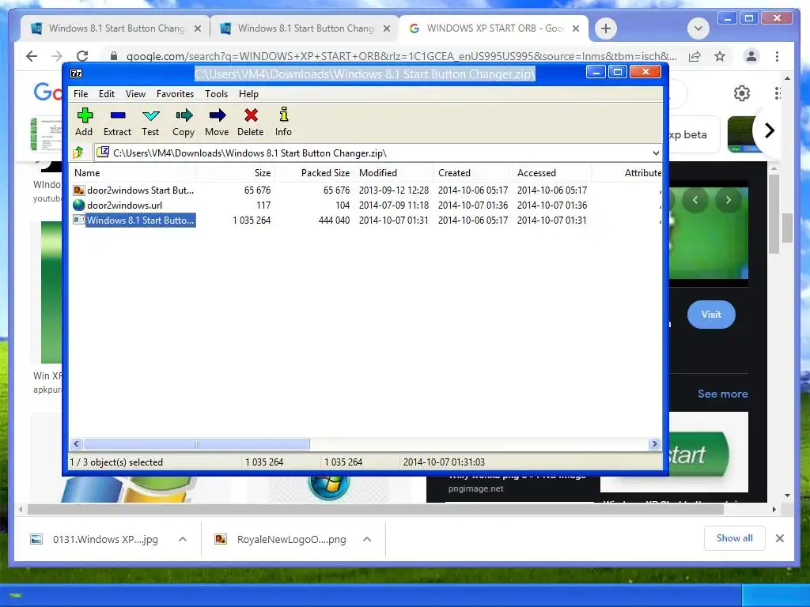
Task: Sort by the Accessed column header
Action: click(551, 173)
